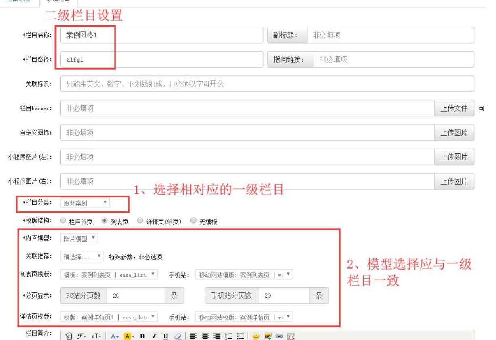Click the Bold icon in editor toolbar
This screenshot has height=340, width=496.
click(x=142, y=336)
